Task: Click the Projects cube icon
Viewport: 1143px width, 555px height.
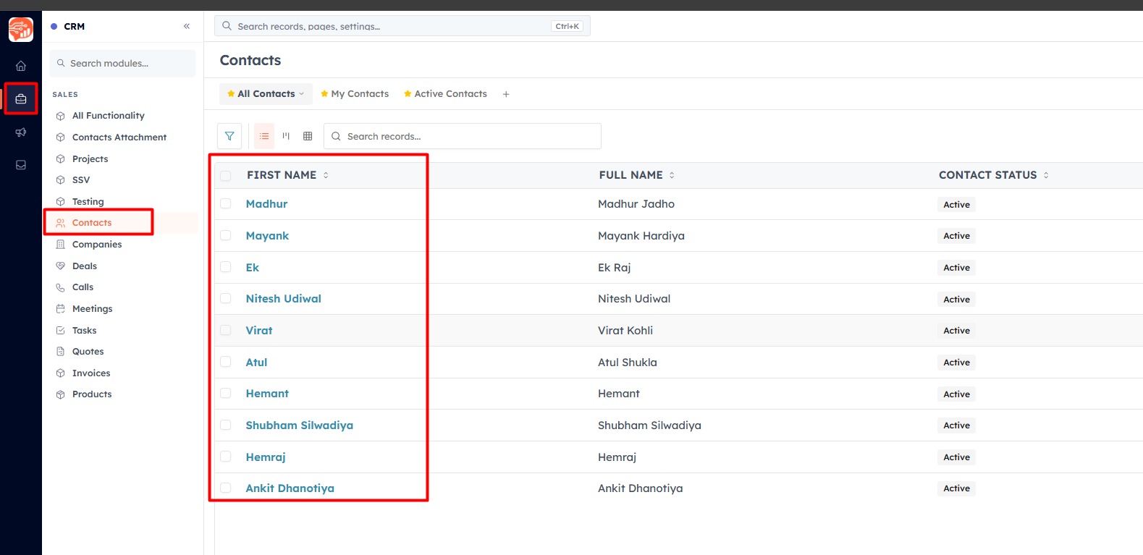Action: tap(61, 159)
